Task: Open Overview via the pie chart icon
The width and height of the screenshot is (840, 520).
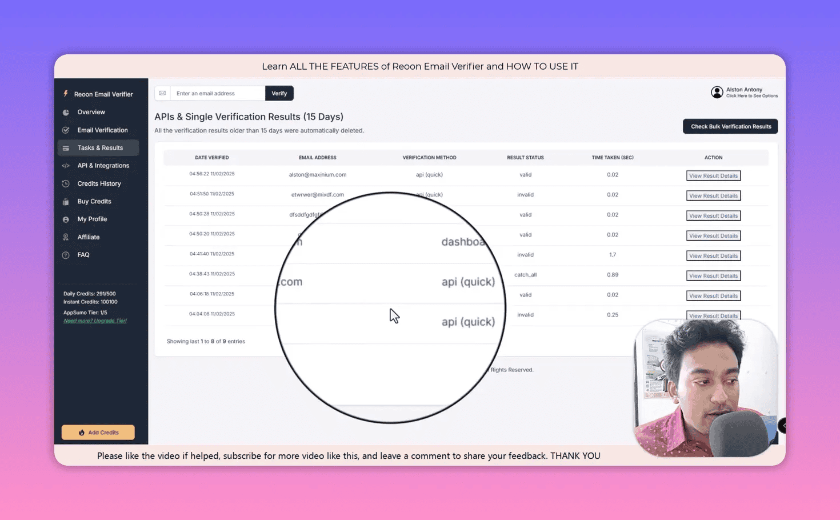Action: point(66,112)
